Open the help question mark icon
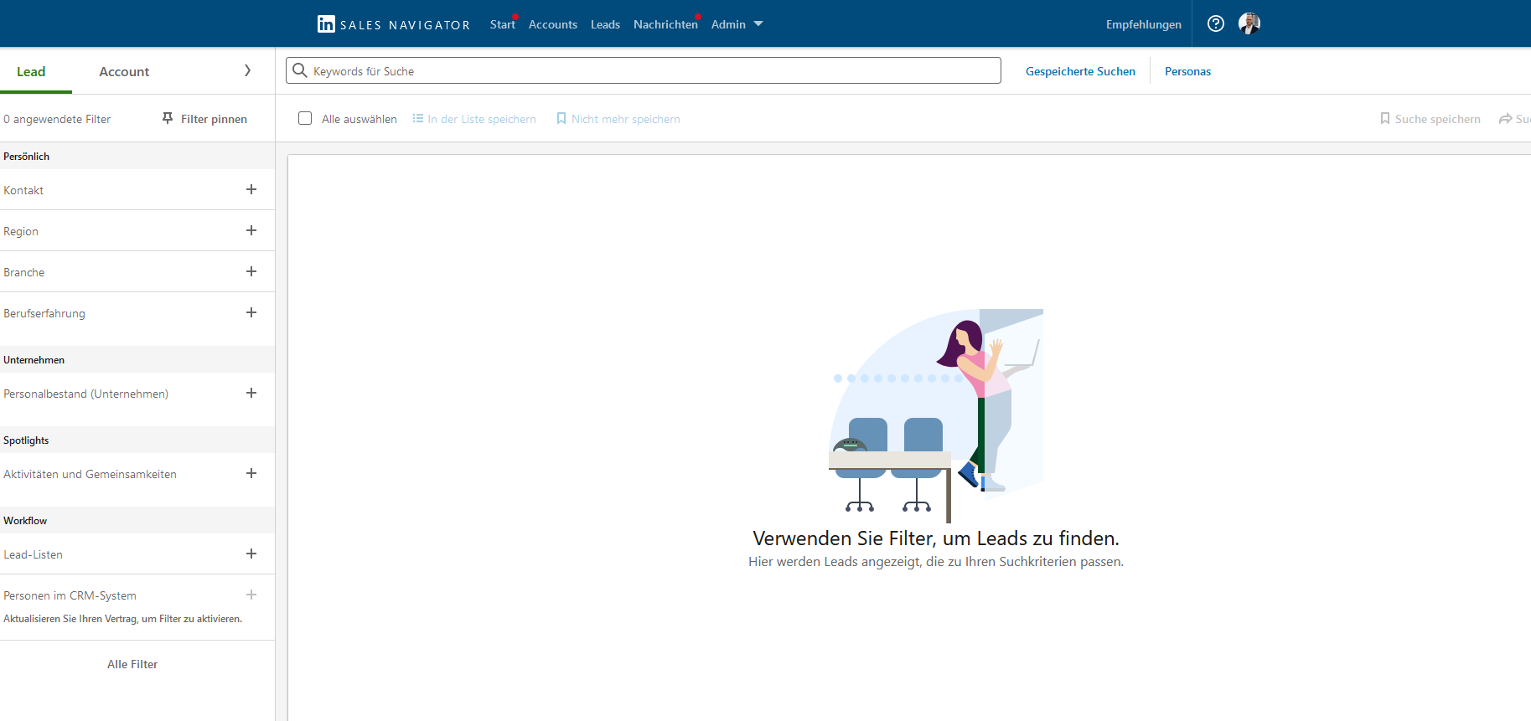The width and height of the screenshot is (1531, 721). click(1215, 24)
